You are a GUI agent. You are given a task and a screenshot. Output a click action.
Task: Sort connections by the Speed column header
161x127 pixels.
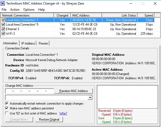(149, 15)
